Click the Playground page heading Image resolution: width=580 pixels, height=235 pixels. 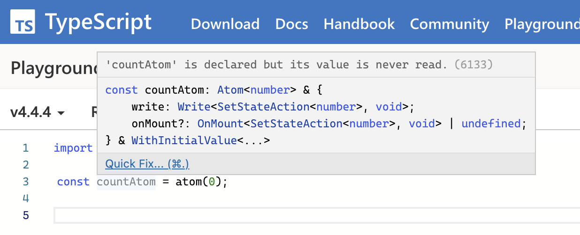tap(53, 68)
